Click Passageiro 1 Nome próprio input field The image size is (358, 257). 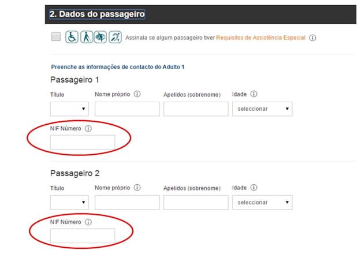click(x=127, y=109)
